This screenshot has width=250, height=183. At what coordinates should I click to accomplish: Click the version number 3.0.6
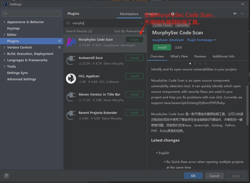178,48
